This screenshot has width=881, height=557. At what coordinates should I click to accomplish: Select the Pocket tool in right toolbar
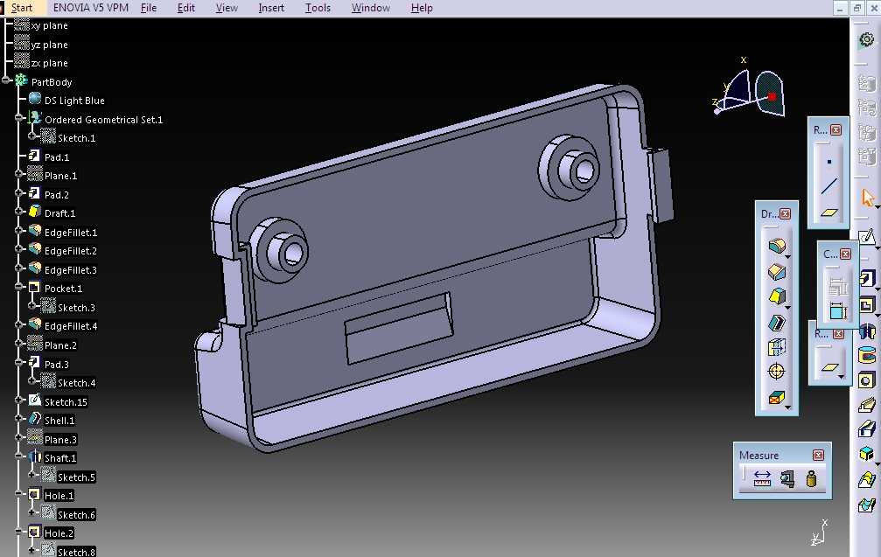(x=867, y=305)
